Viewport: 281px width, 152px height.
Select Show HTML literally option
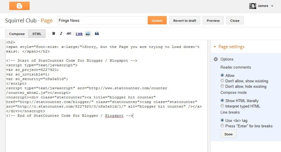coord(222,100)
